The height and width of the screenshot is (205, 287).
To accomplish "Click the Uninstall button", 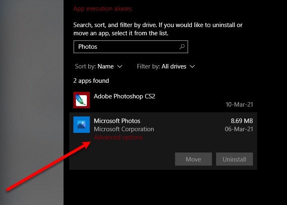I will coord(235,159).
